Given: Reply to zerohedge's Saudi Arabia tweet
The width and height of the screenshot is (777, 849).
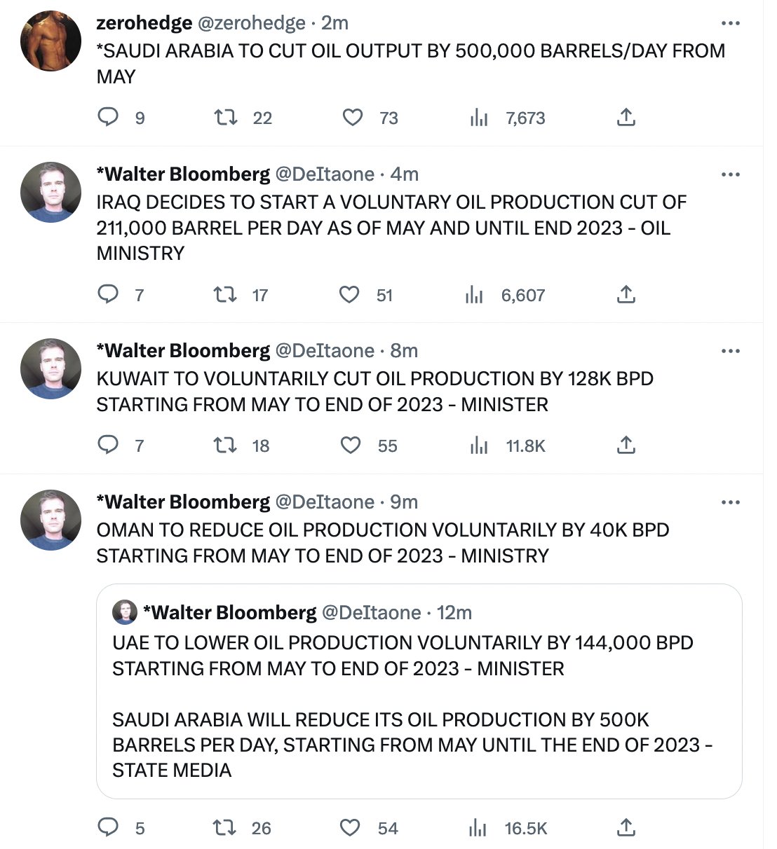Looking at the screenshot, I should tap(107, 117).
